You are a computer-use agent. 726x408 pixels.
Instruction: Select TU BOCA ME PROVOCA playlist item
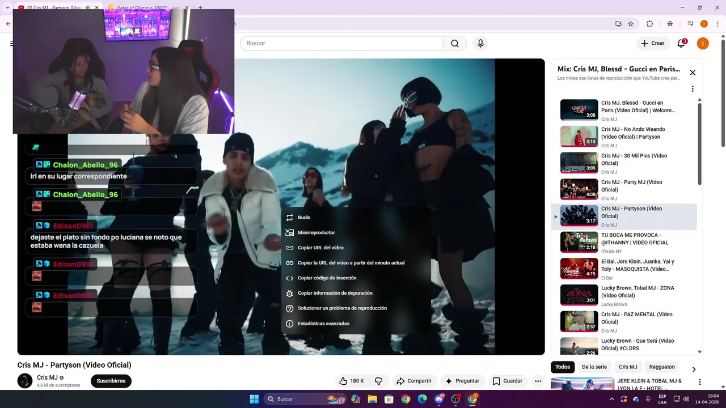pyautogui.click(x=624, y=243)
